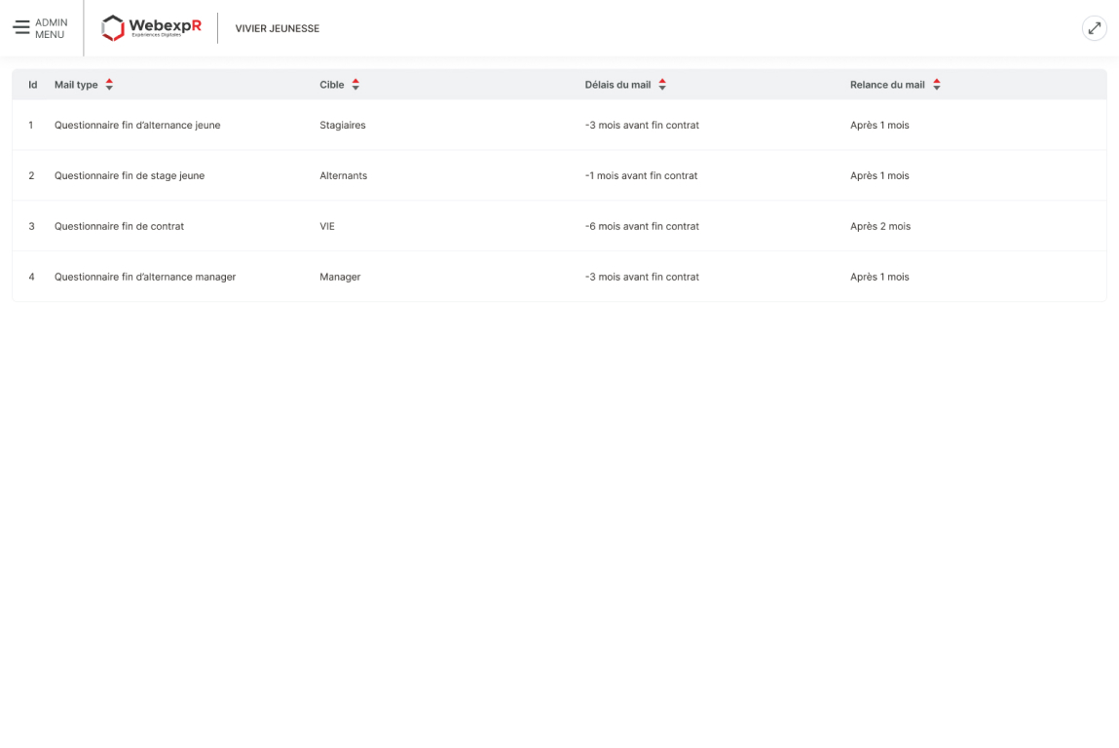Click the Délais du mail header text

coord(618,84)
